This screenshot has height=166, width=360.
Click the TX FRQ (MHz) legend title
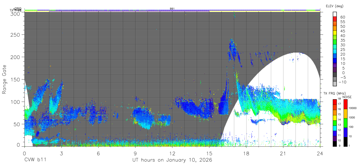click(334, 93)
